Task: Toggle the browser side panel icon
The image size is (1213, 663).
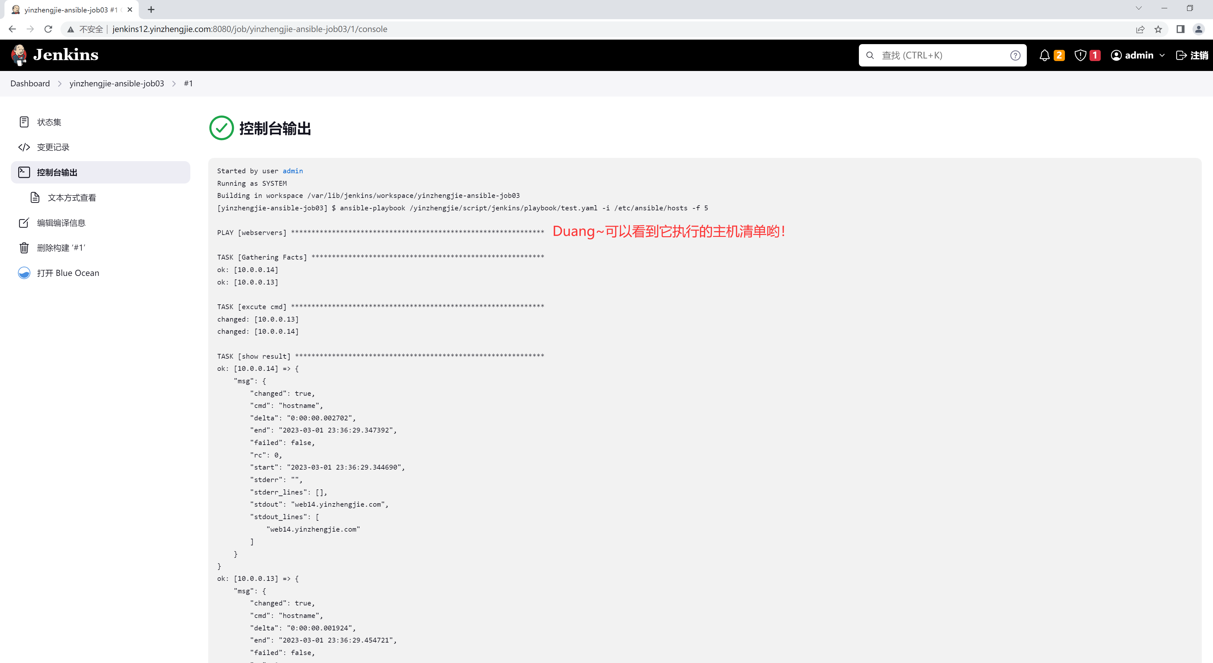Action: click(1180, 29)
